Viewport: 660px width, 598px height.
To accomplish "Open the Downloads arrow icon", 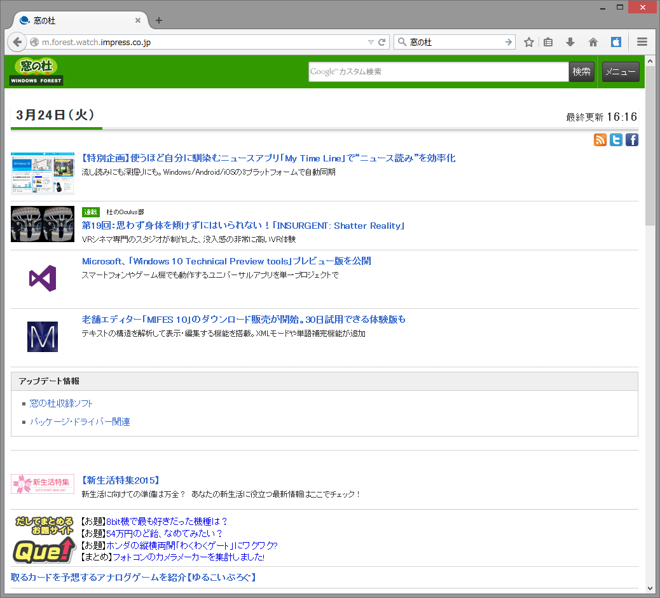I will (570, 42).
